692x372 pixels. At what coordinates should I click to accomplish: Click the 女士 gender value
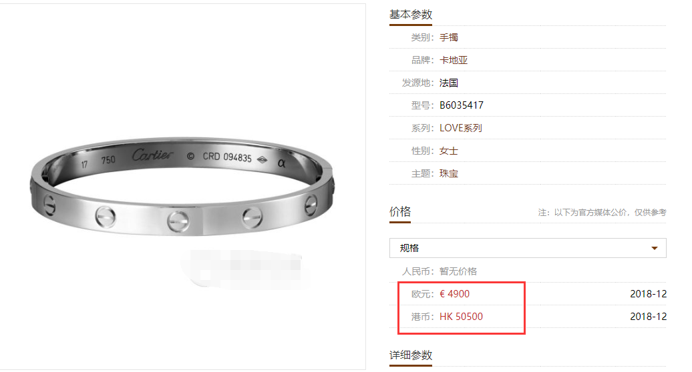coord(449,151)
